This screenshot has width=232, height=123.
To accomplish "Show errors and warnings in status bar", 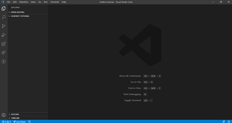I will coord(6,122).
